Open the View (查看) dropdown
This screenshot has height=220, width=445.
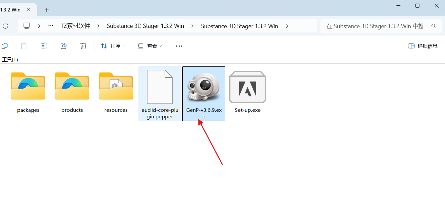click(150, 46)
